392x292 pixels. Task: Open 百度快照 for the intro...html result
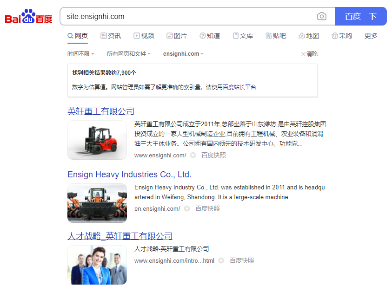tap(242, 260)
